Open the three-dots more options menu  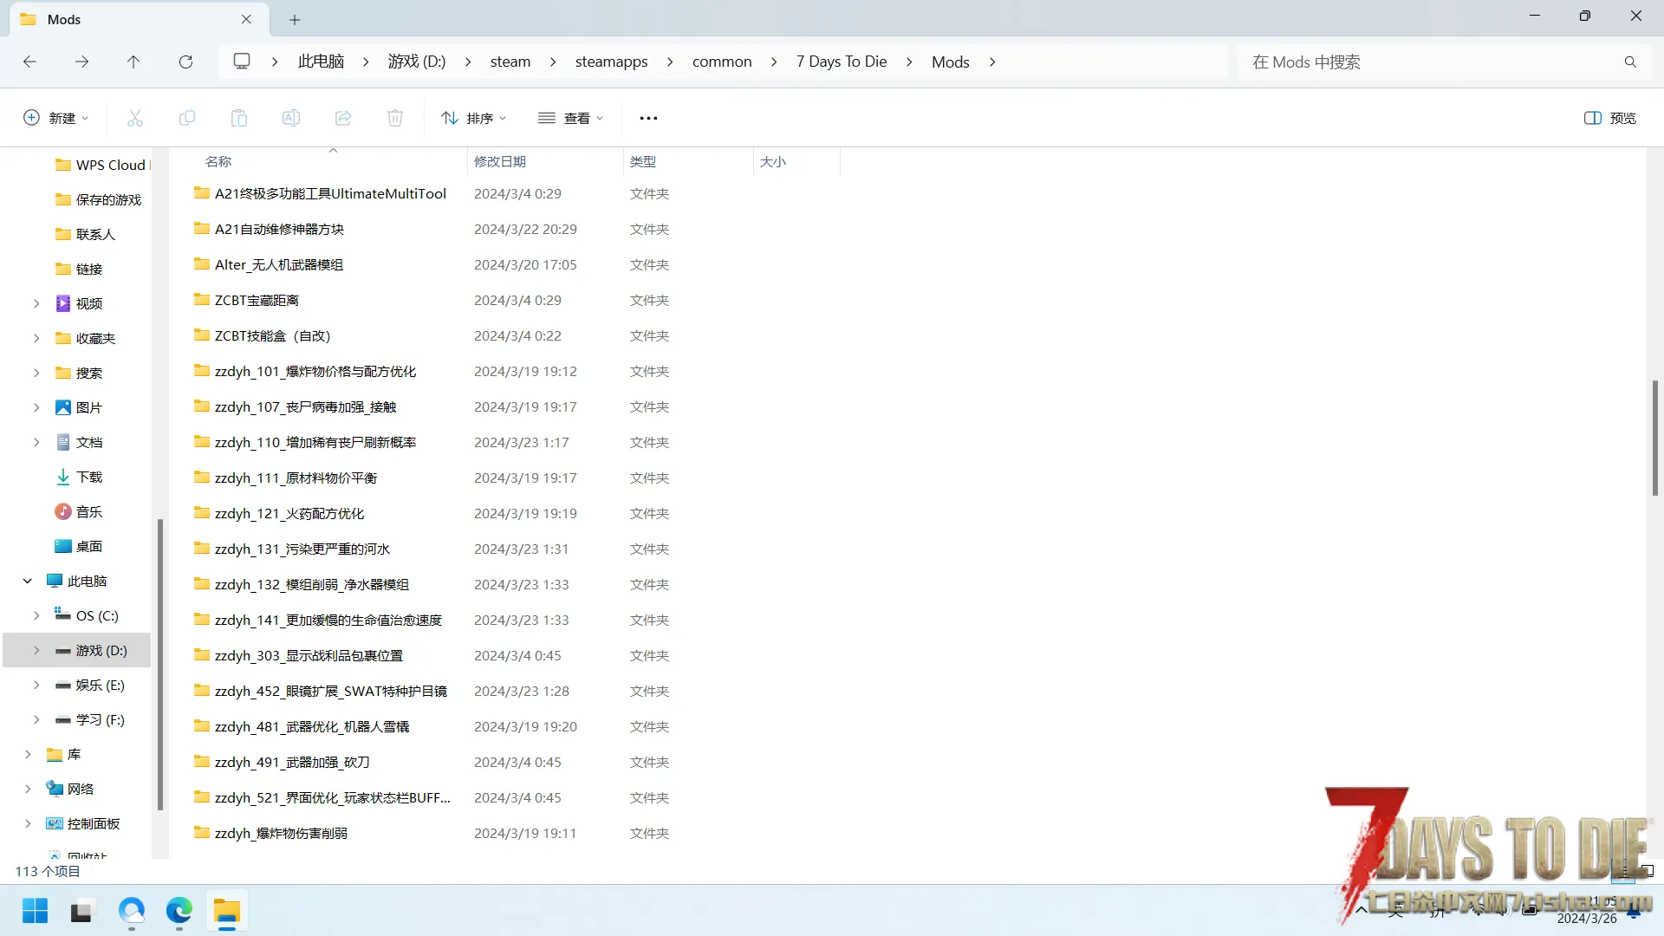[648, 118]
